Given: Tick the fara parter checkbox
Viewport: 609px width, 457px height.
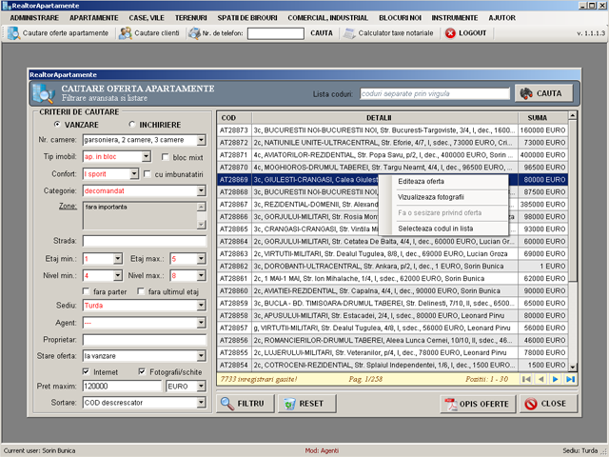Looking at the screenshot, I should coord(88,292).
